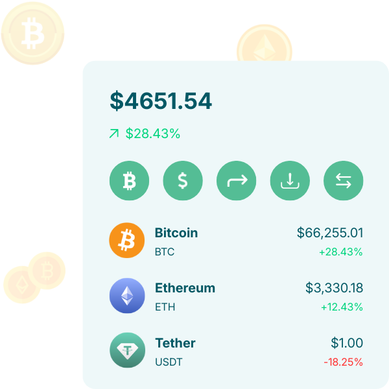Click the green Bitcoin action button
The image size is (389, 389).
coord(129,180)
